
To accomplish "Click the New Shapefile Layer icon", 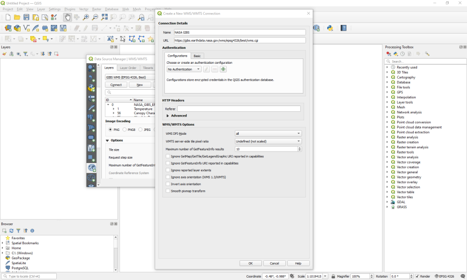I will [26, 28].
